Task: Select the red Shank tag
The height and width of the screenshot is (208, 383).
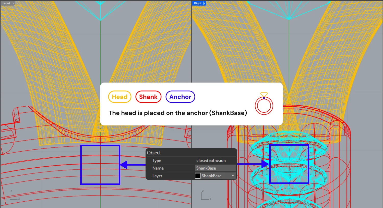Action: click(148, 97)
